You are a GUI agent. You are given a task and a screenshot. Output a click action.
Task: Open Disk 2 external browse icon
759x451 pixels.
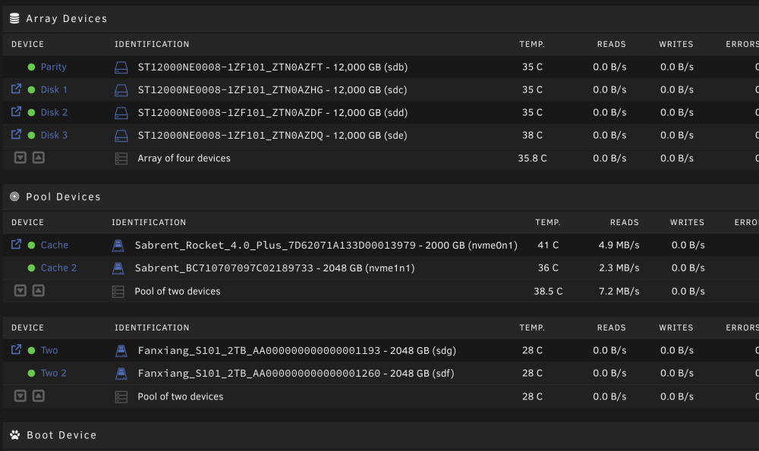click(x=16, y=111)
